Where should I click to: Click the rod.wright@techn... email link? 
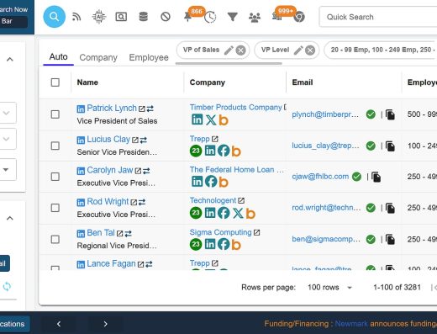pos(326,208)
